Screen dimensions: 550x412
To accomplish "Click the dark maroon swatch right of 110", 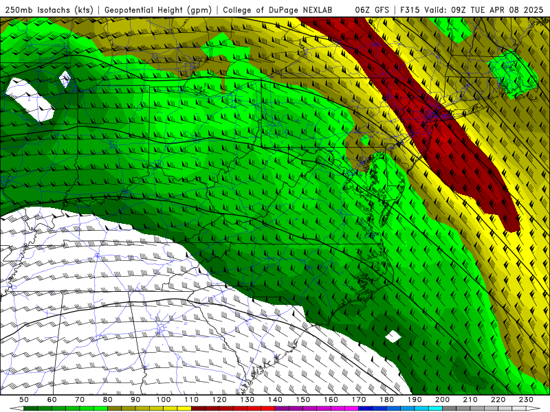I will (x=199, y=409).
